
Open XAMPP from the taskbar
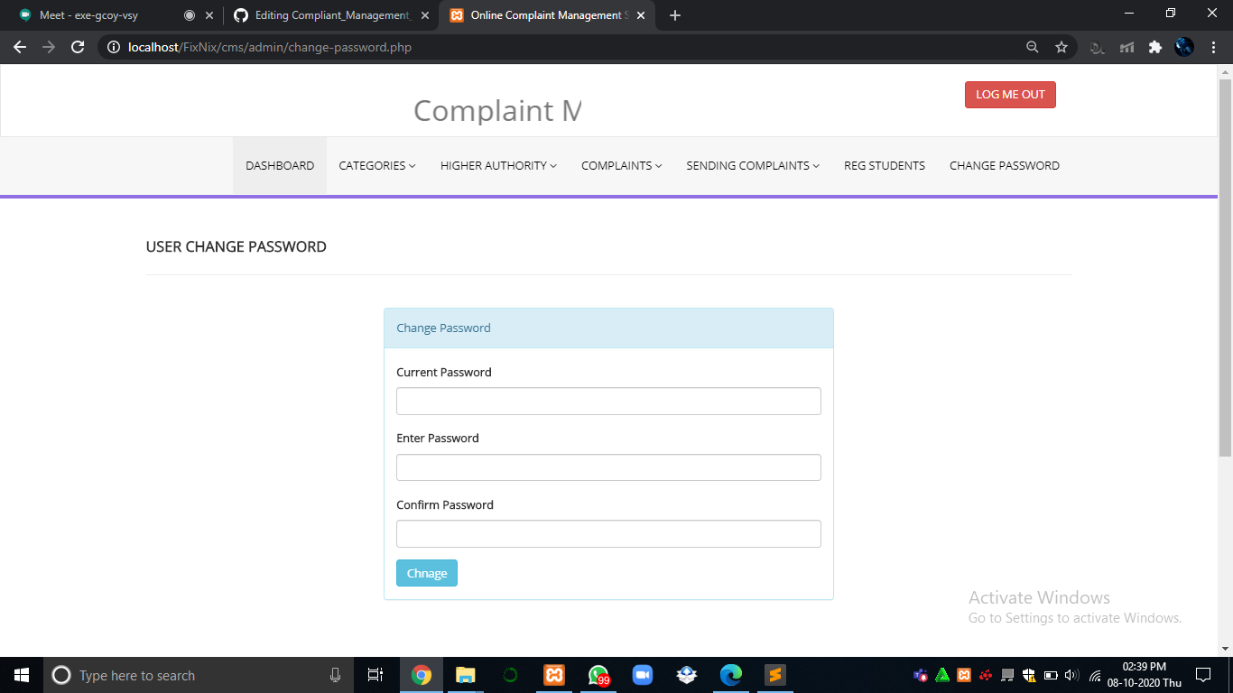[553, 674]
